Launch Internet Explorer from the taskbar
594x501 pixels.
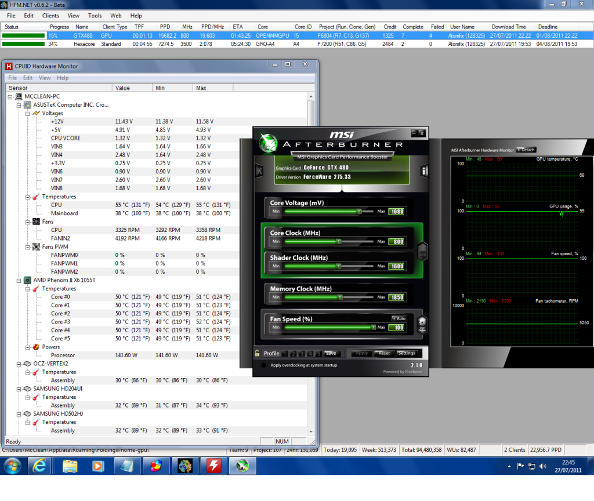40,466
